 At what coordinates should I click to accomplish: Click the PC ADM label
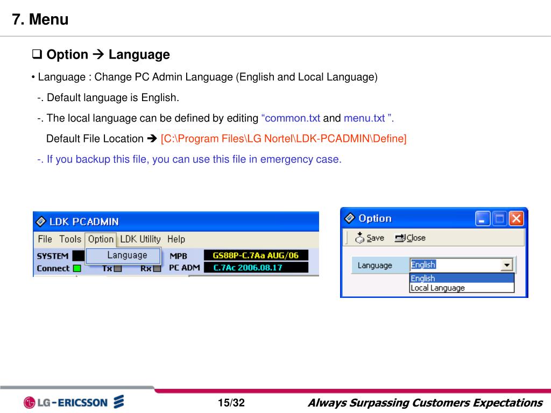pos(184,268)
